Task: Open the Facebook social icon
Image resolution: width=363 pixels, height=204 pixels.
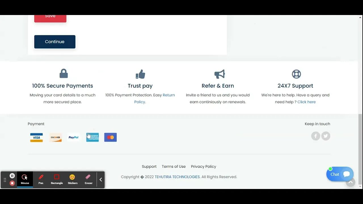Action: [316, 136]
